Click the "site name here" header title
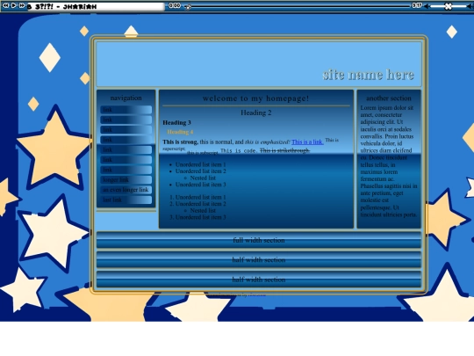The image size is (474, 356). click(x=368, y=75)
